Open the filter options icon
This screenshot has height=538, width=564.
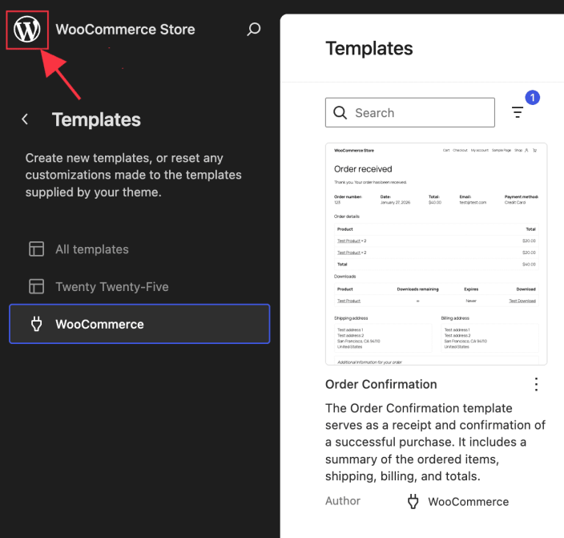[x=518, y=112]
